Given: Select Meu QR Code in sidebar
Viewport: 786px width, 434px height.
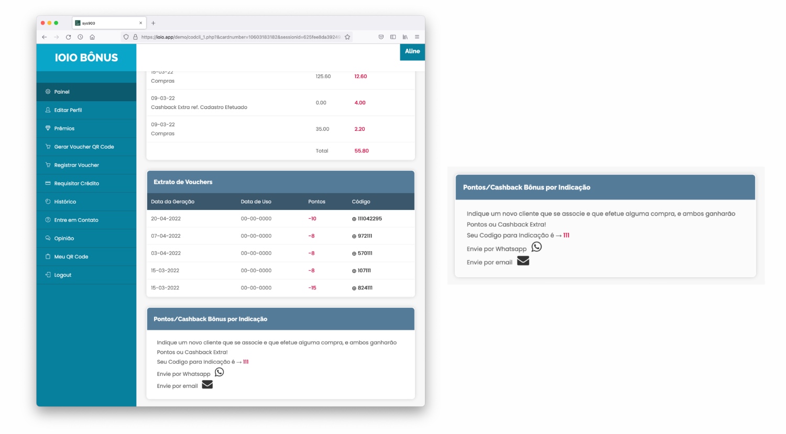Looking at the screenshot, I should (x=71, y=257).
